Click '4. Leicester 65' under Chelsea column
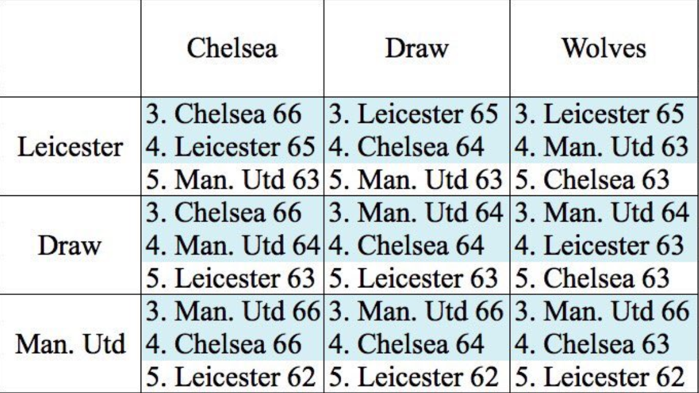Viewport: 699px width, 393px height. [230, 147]
